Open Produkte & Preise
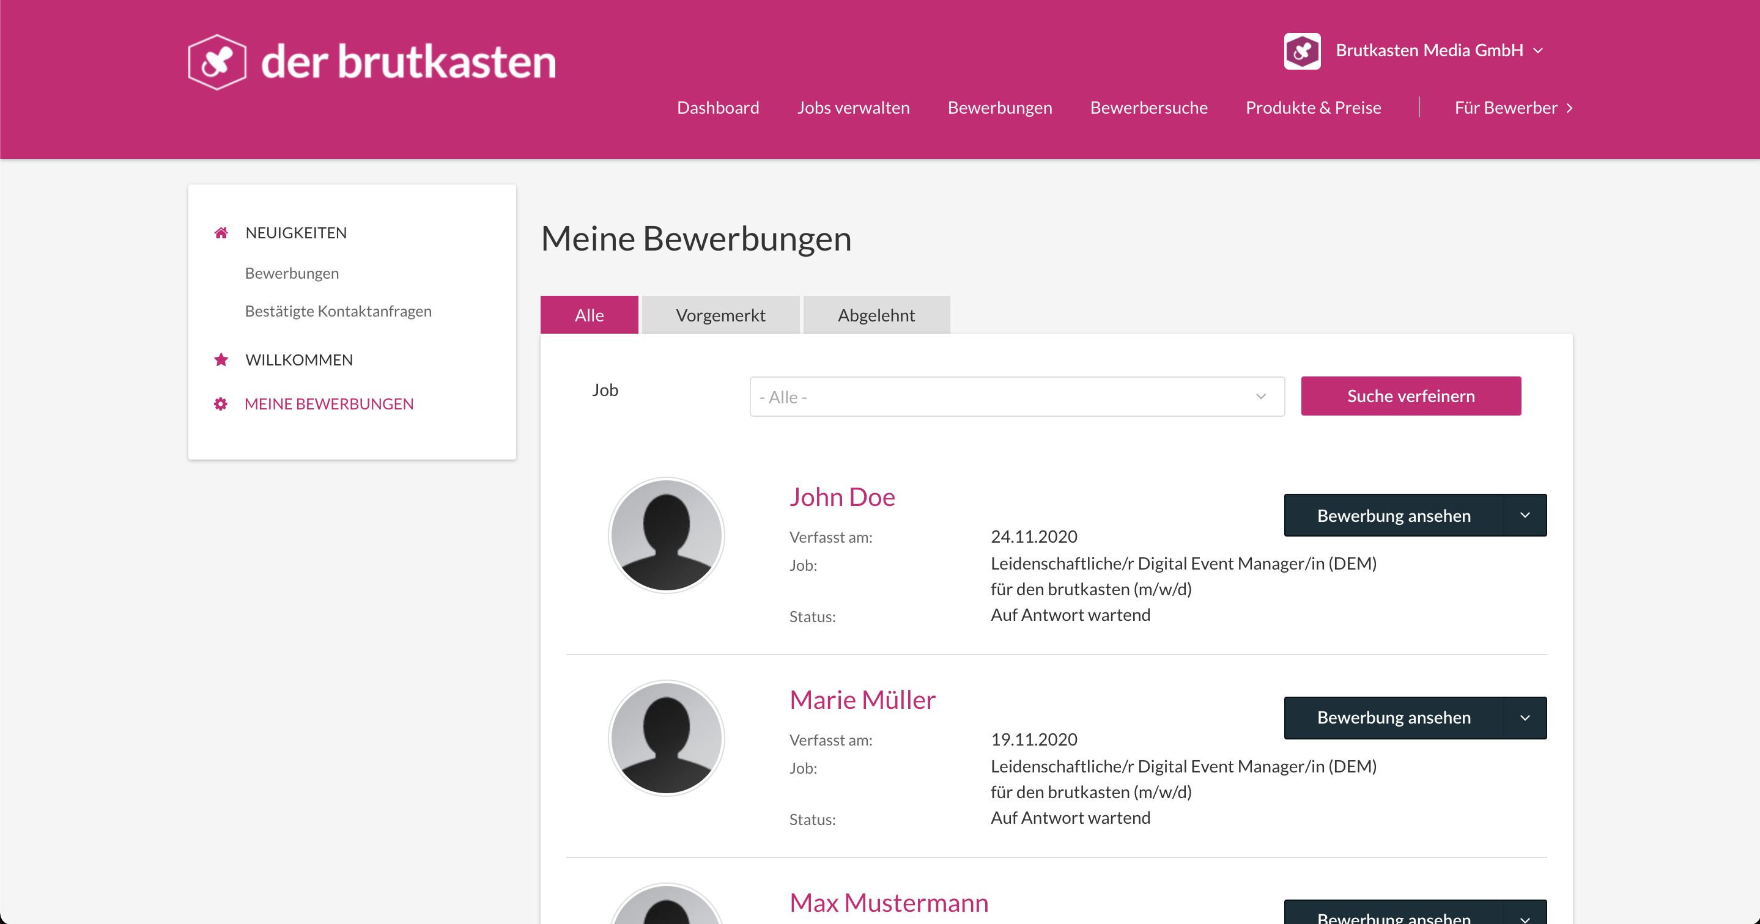This screenshot has height=924, width=1760. pos(1313,108)
